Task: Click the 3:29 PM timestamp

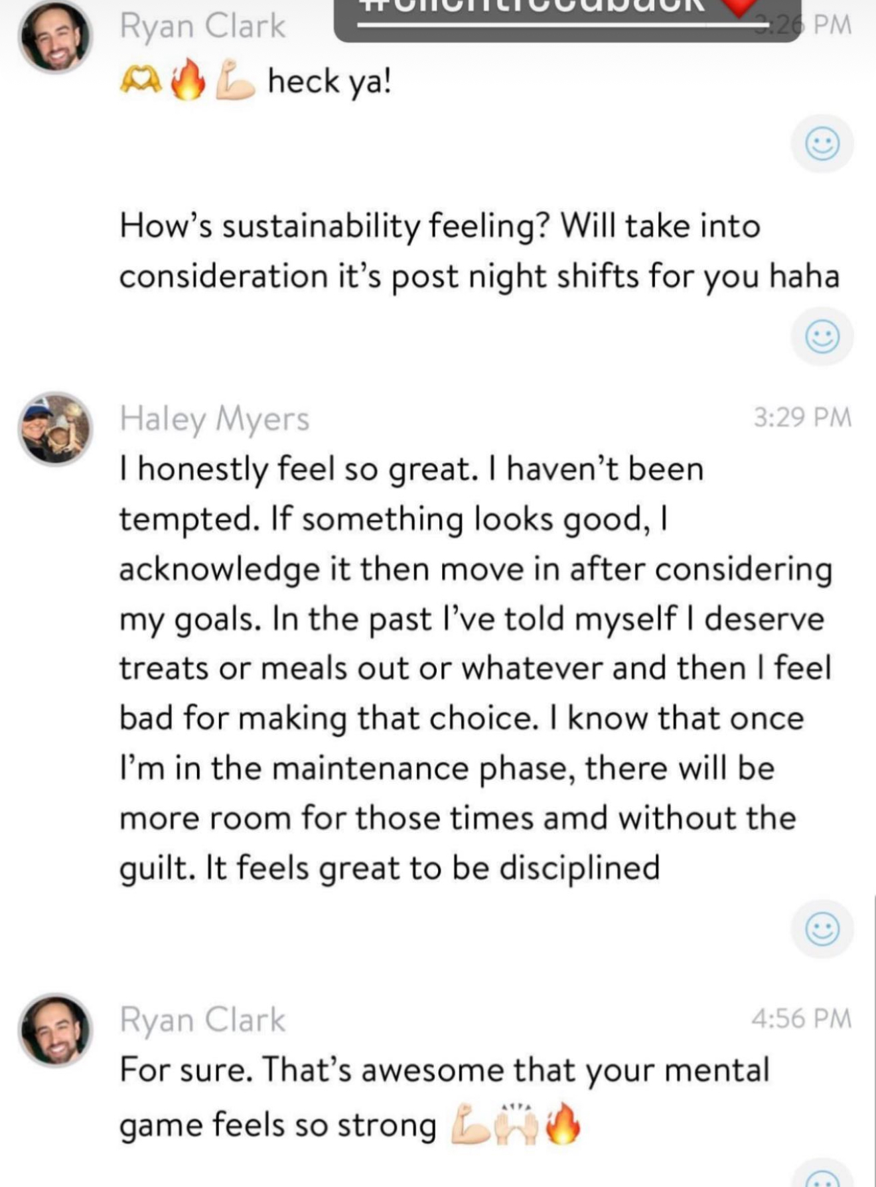Action: 802,418
